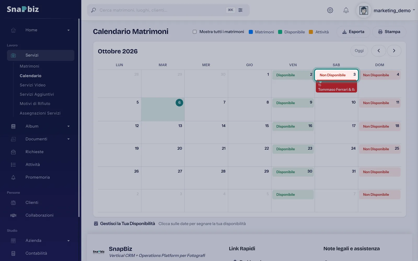418x261 pixels.
Task: Click the blue Matrimoni legend swatch
Action: 251,32
